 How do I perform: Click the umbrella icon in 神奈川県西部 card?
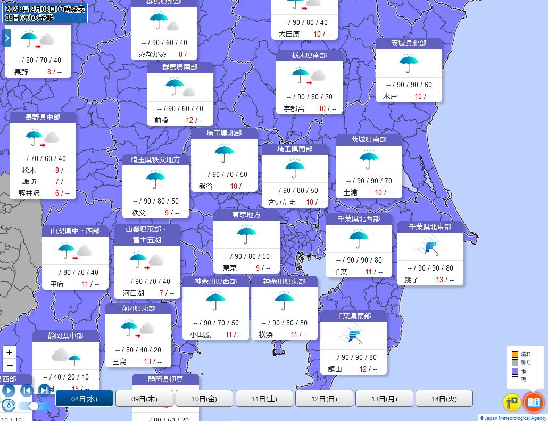tap(215, 301)
